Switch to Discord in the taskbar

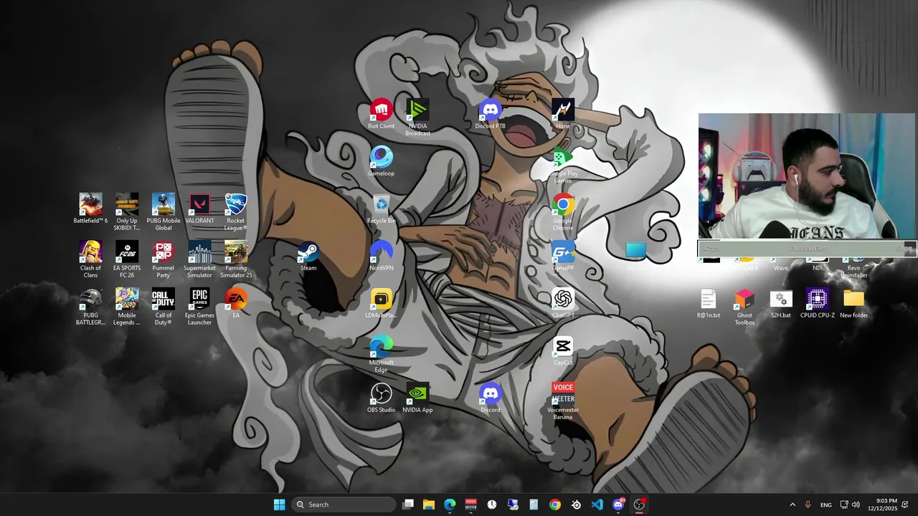618,505
